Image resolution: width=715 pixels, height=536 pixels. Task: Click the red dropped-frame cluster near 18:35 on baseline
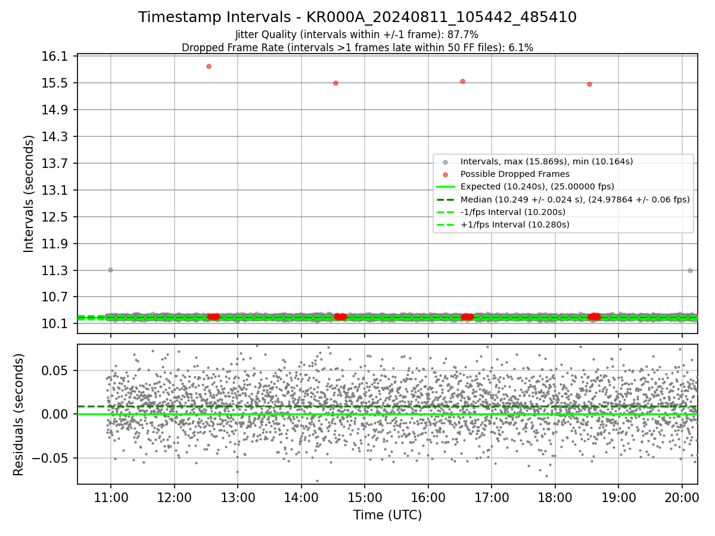tap(594, 317)
